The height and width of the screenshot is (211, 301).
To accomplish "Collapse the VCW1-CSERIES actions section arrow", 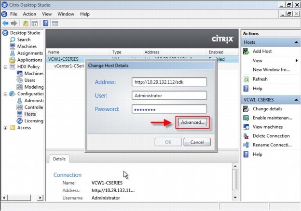I will (296, 100).
